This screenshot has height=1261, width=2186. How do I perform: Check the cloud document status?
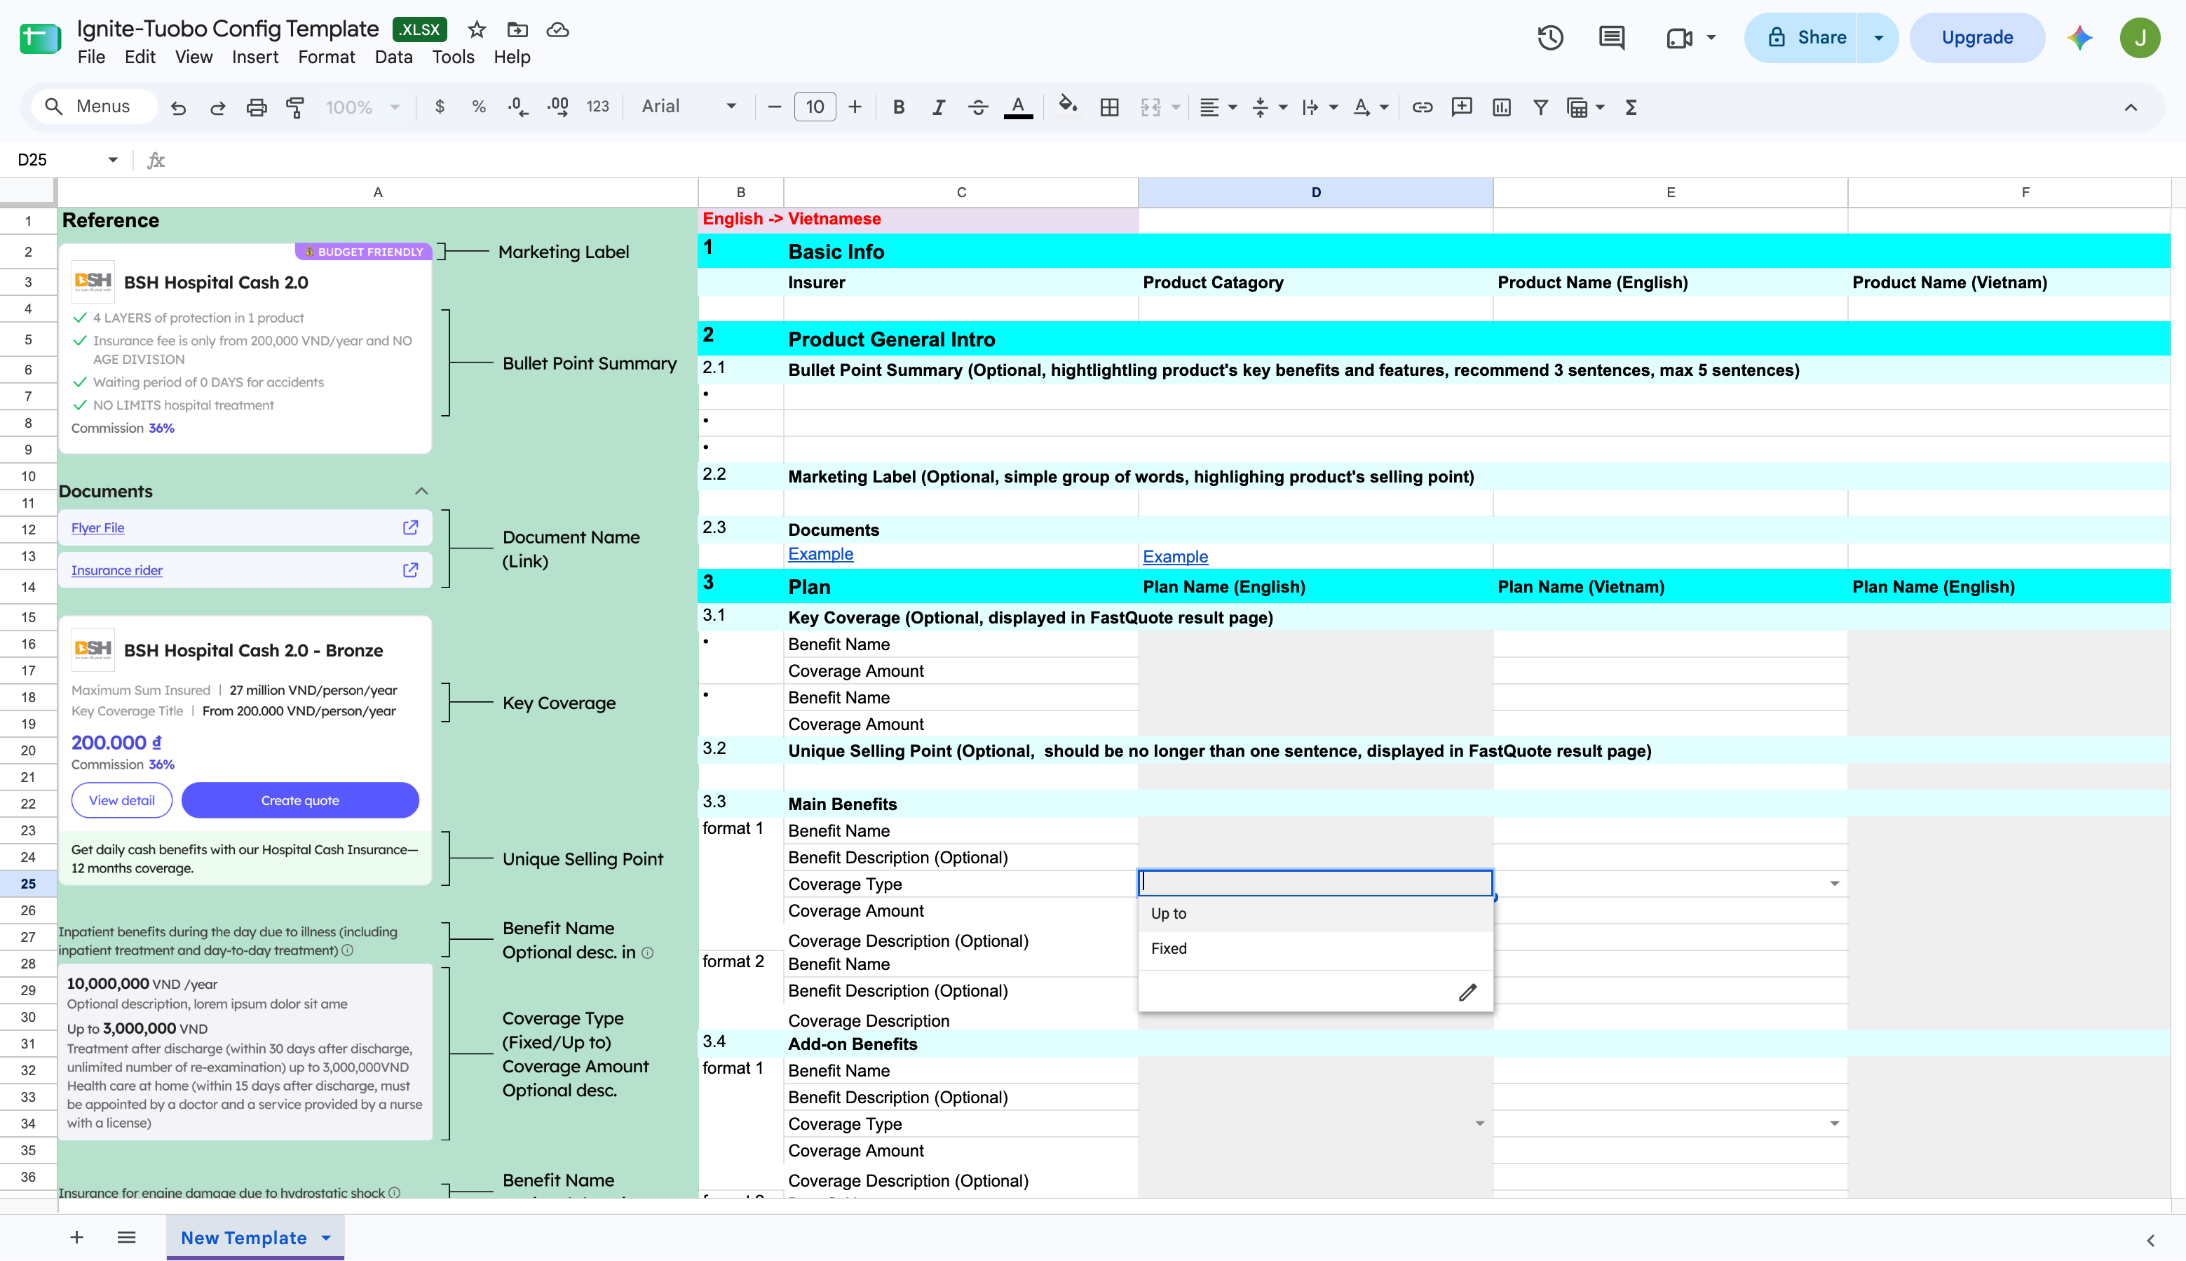pyautogui.click(x=557, y=29)
